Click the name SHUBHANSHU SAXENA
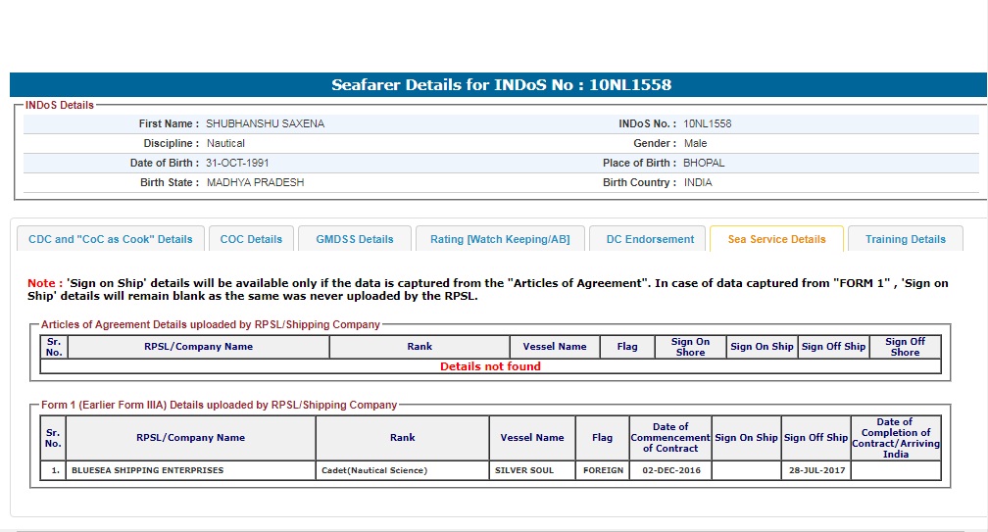Screen dimensions: 988x532 pos(265,124)
